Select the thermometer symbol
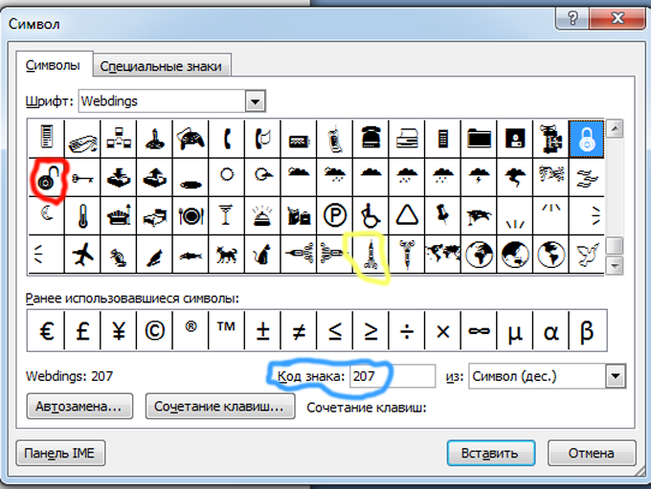 (x=82, y=216)
